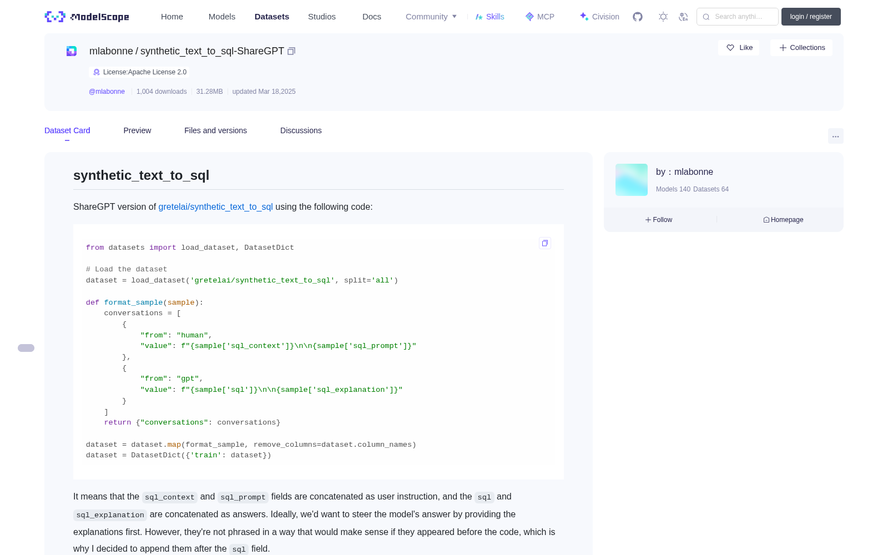Open the @mlabonne profile link
This screenshot has height=555, width=888.
click(107, 92)
